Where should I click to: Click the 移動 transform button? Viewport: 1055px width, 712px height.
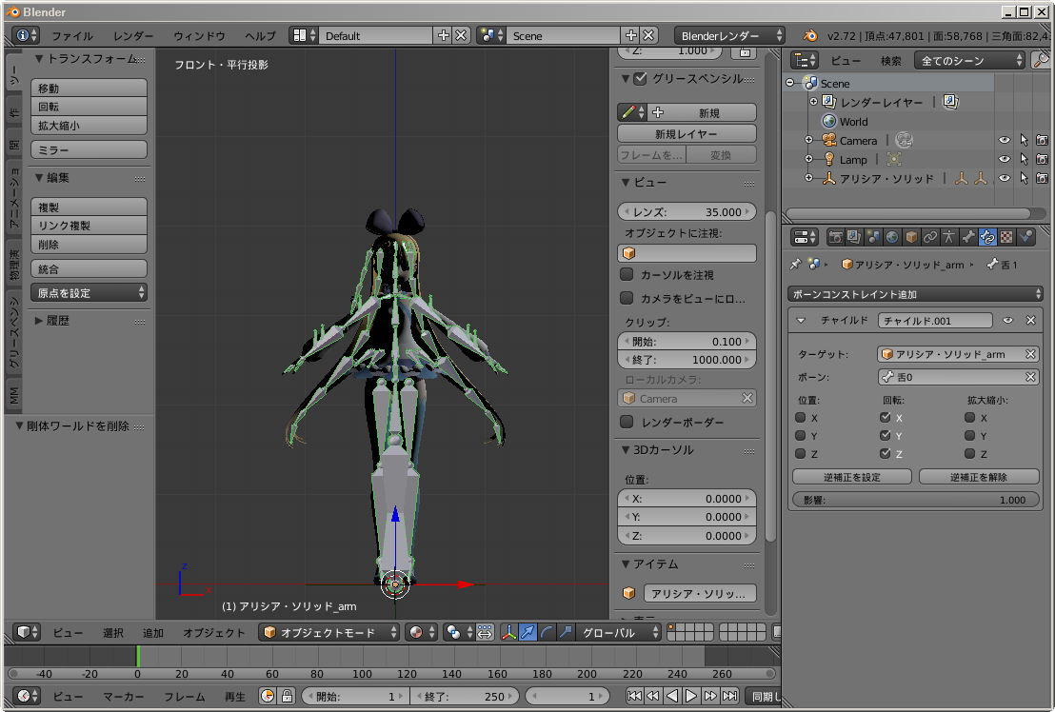coord(89,88)
